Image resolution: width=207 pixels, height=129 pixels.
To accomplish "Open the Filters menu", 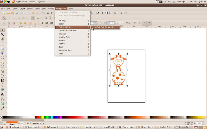I will (51, 9).
